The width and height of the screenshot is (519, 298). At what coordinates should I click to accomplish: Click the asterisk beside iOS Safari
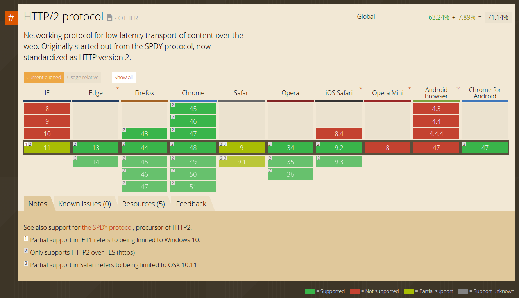pyautogui.click(x=361, y=89)
